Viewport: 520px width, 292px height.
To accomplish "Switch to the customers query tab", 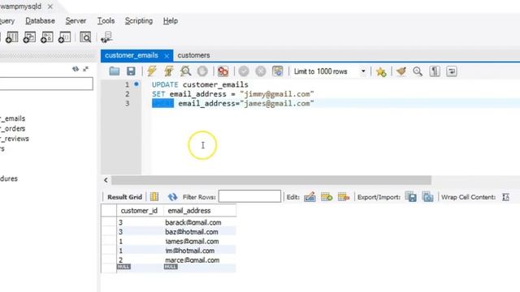I will (x=193, y=55).
